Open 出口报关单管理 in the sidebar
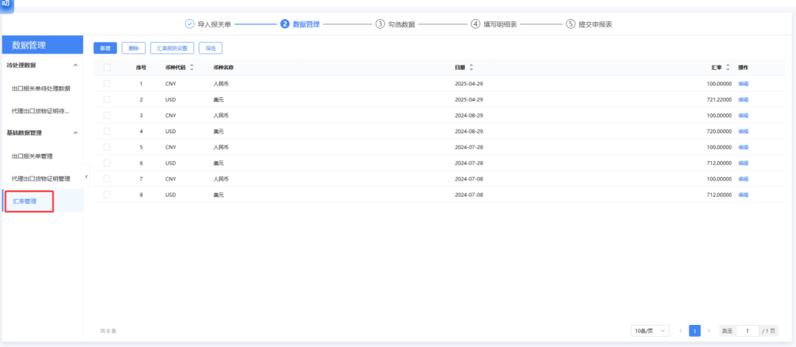 click(32, 156)
